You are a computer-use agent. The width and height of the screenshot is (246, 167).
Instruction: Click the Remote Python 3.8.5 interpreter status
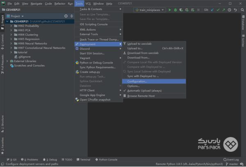pyautogui.click(x=189, y=164)
